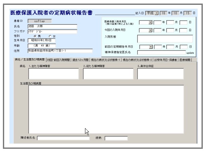This screenshot has height=151, width=205.
Task: Go to 現在の病状又は状態像-1 tab
Action: pos(106,60)
